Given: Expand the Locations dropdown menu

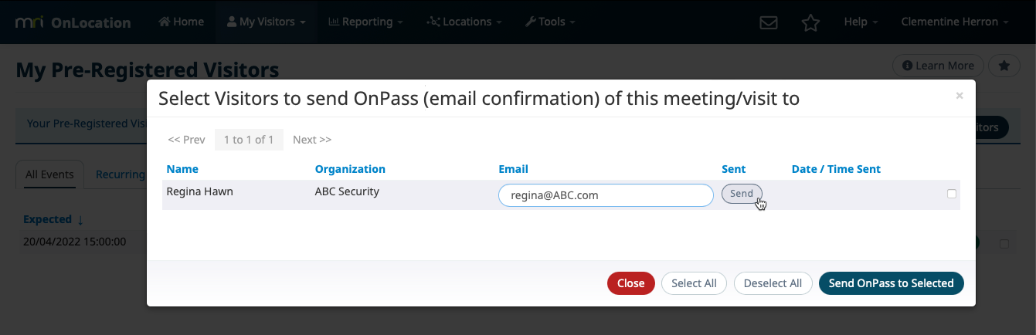Looking at the screenshot, I should click(464, 22).
